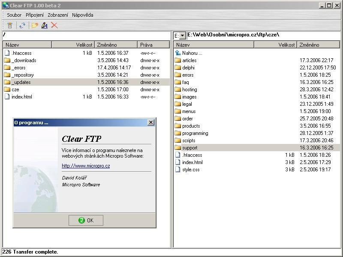
Task: Select the menus folder name
Action: pyautogui.click(x=189, y=111)
